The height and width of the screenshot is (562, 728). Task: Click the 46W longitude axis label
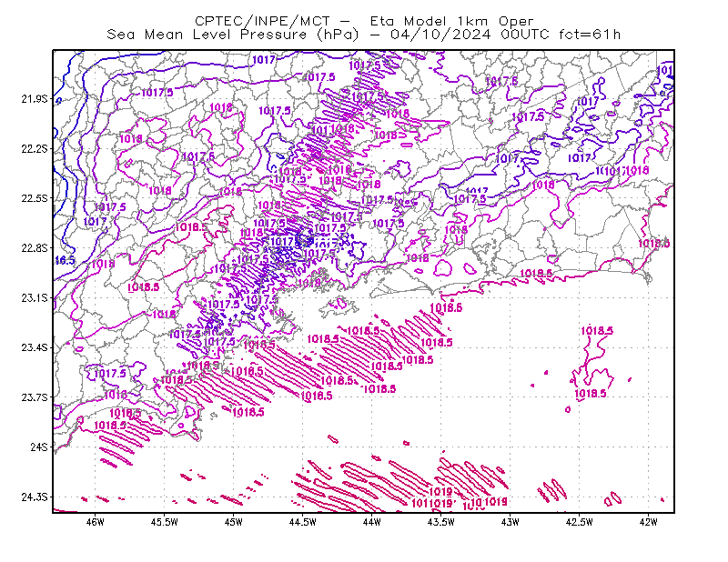[96, 522]
